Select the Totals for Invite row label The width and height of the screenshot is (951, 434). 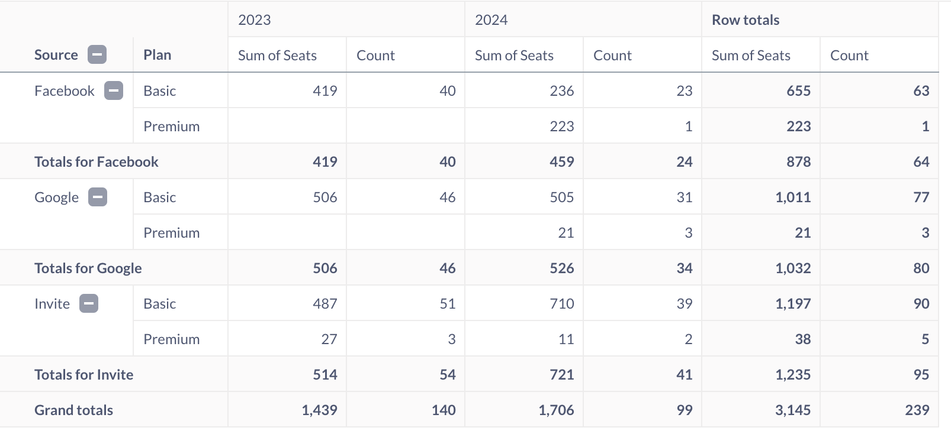point(84,375)
